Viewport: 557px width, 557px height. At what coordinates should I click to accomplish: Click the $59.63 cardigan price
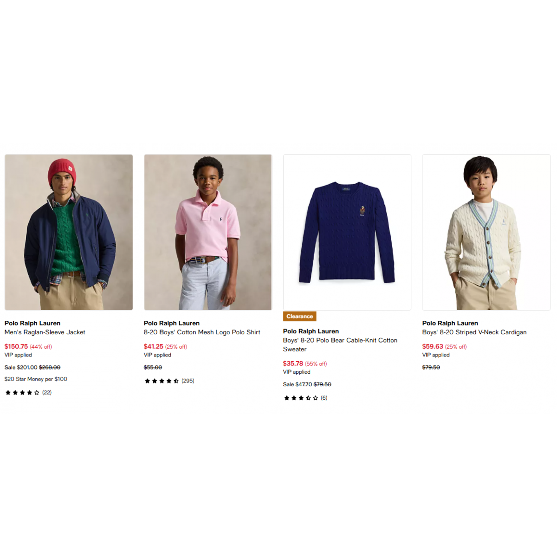(x=433, y=347)
